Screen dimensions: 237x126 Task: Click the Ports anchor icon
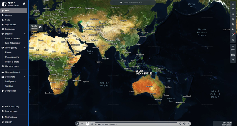(2, 20)
